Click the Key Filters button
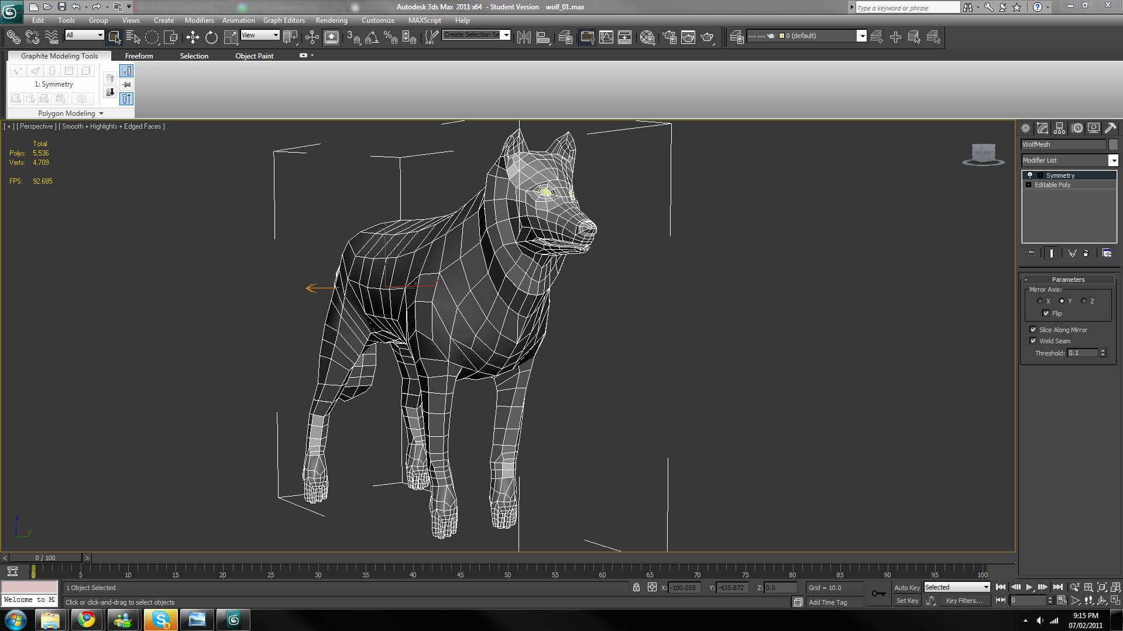 coord(964,600)
